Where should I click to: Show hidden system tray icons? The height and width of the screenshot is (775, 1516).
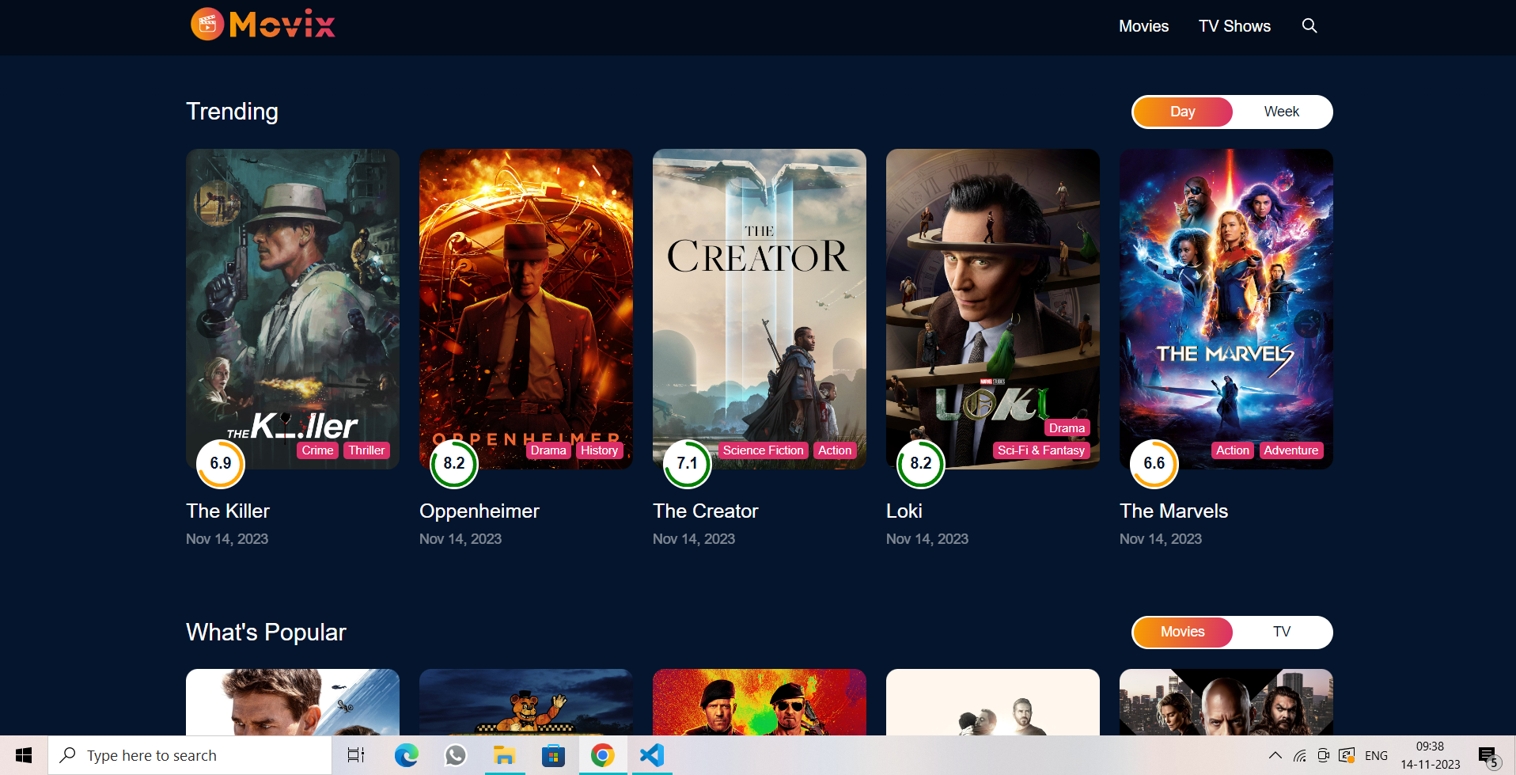coord(1275,755)
